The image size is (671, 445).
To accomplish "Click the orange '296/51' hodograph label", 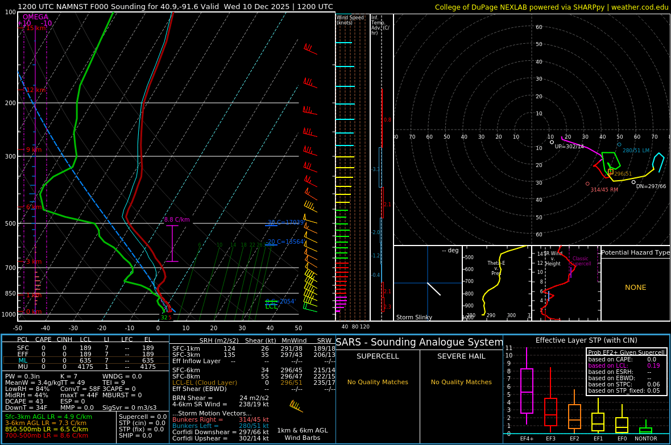I will tap(623, 174).
